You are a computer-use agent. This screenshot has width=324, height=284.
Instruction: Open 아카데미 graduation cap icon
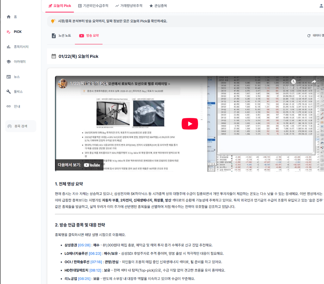click(x=9, y=62)
